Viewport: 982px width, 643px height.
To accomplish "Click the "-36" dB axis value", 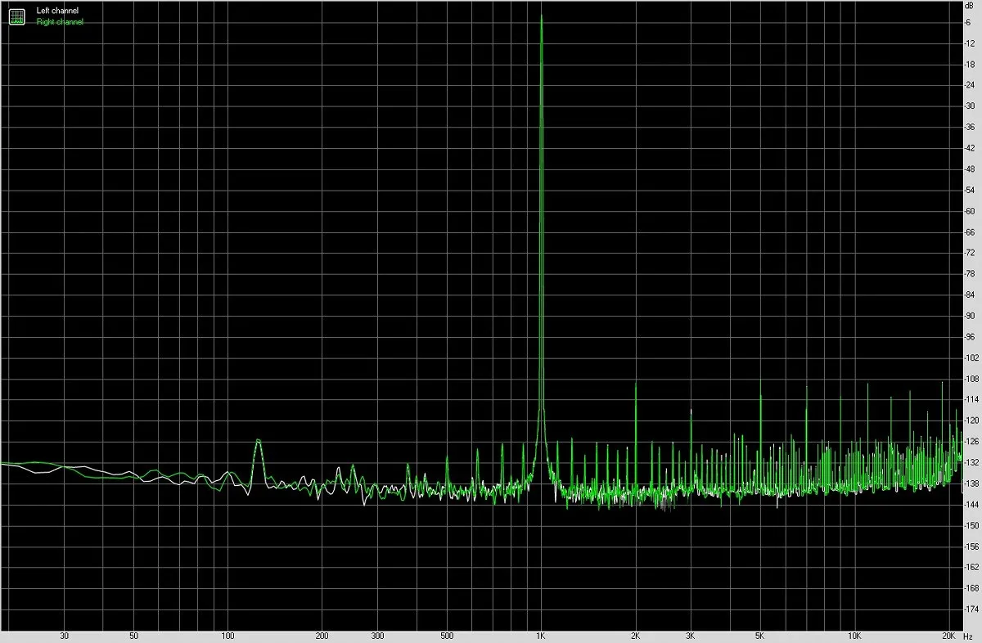I will 970,127.
